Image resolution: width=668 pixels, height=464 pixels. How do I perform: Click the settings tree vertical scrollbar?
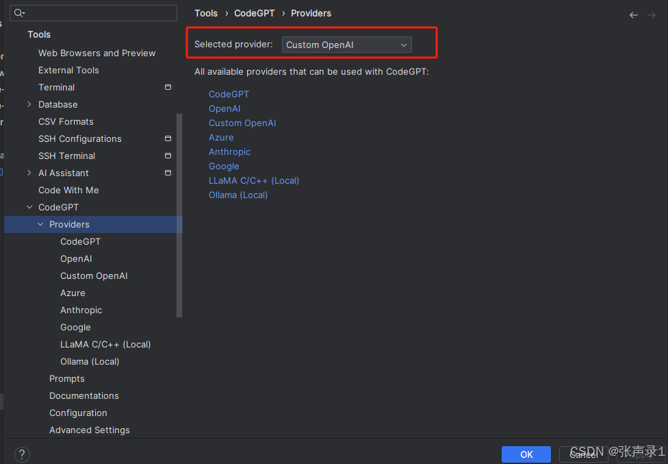coord(179,215)
